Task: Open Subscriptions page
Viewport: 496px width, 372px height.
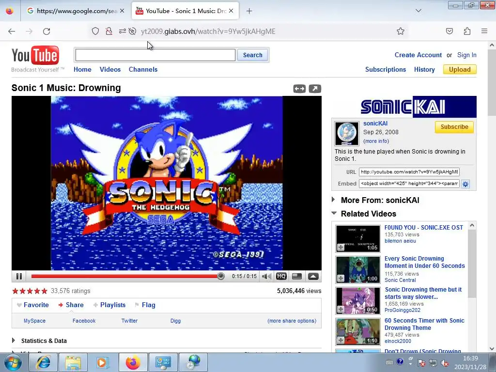Action: pyautogui.click(x=385, y=70)
